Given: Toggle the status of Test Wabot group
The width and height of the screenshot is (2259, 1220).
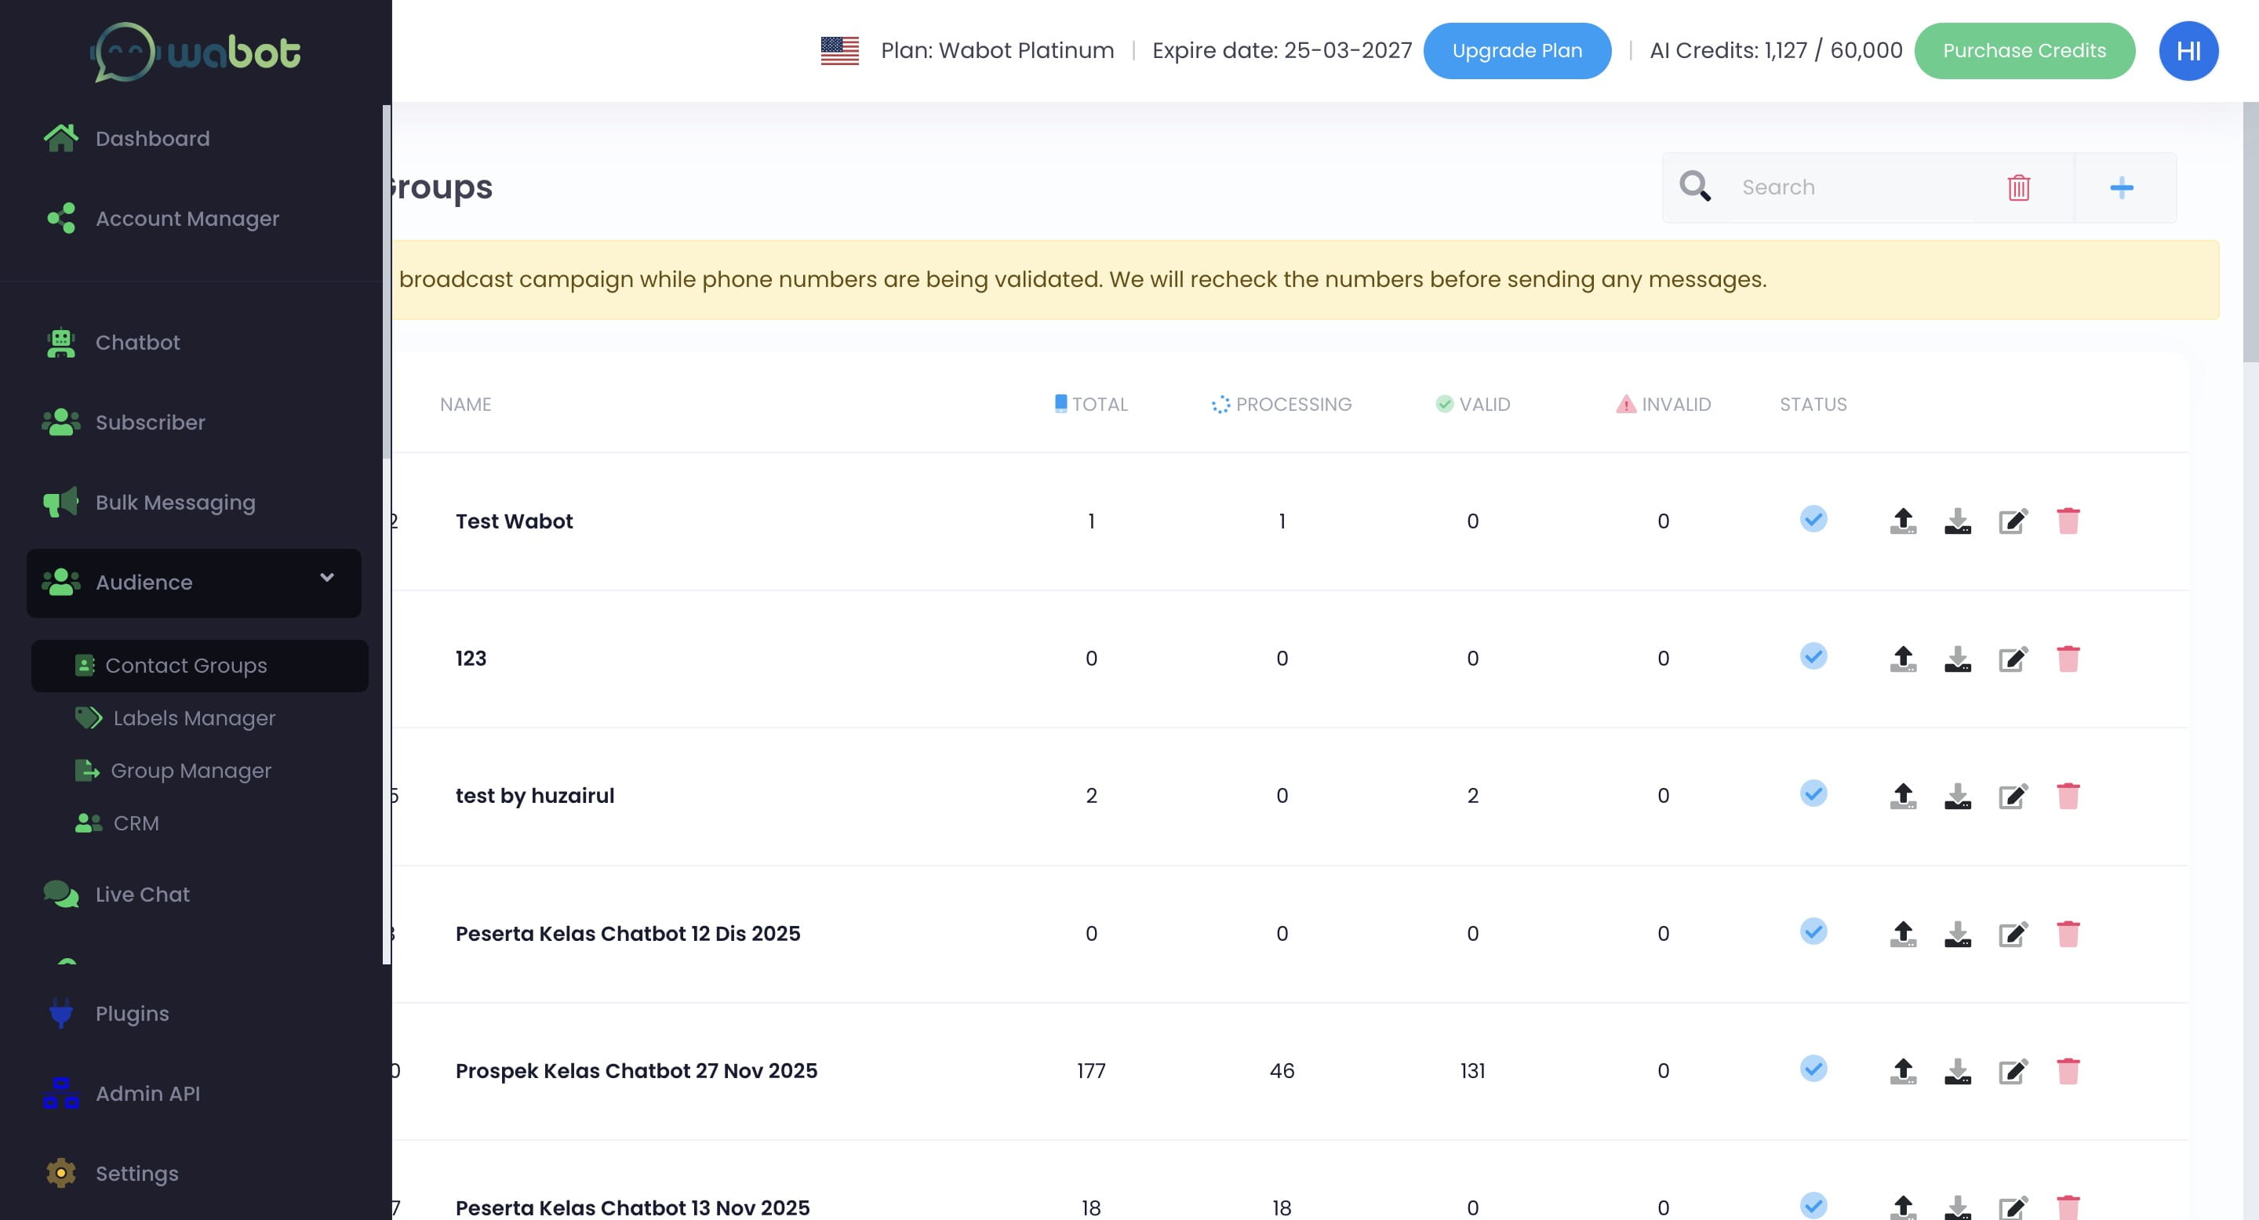Looking at the screenshot, I should 1813,519.
